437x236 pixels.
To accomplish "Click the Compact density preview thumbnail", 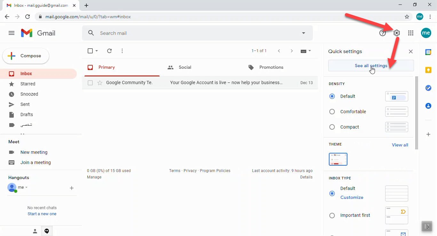I will click(x=397, y=127).
